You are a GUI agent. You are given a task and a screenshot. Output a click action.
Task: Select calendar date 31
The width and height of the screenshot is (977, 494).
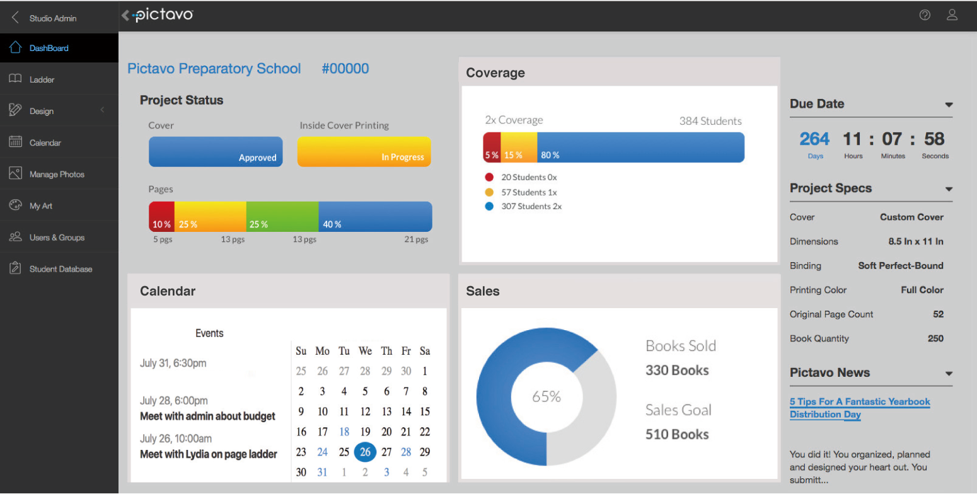point(322,472)
